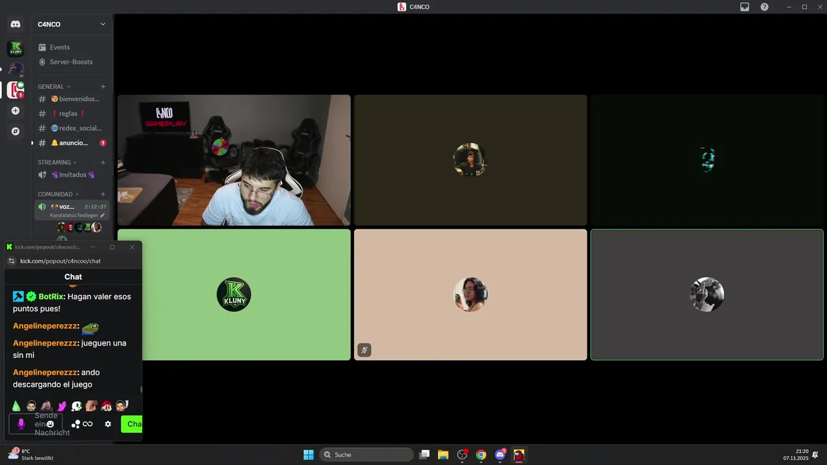Open Google Chrome from the taskbar
Screen dimensions: 827x465
[x=481, y=455]
